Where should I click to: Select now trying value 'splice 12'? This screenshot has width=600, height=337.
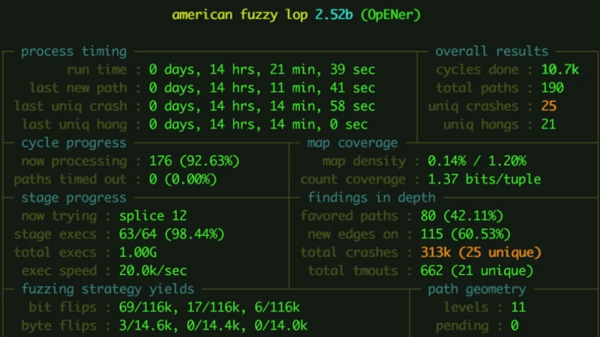point(153,216)
